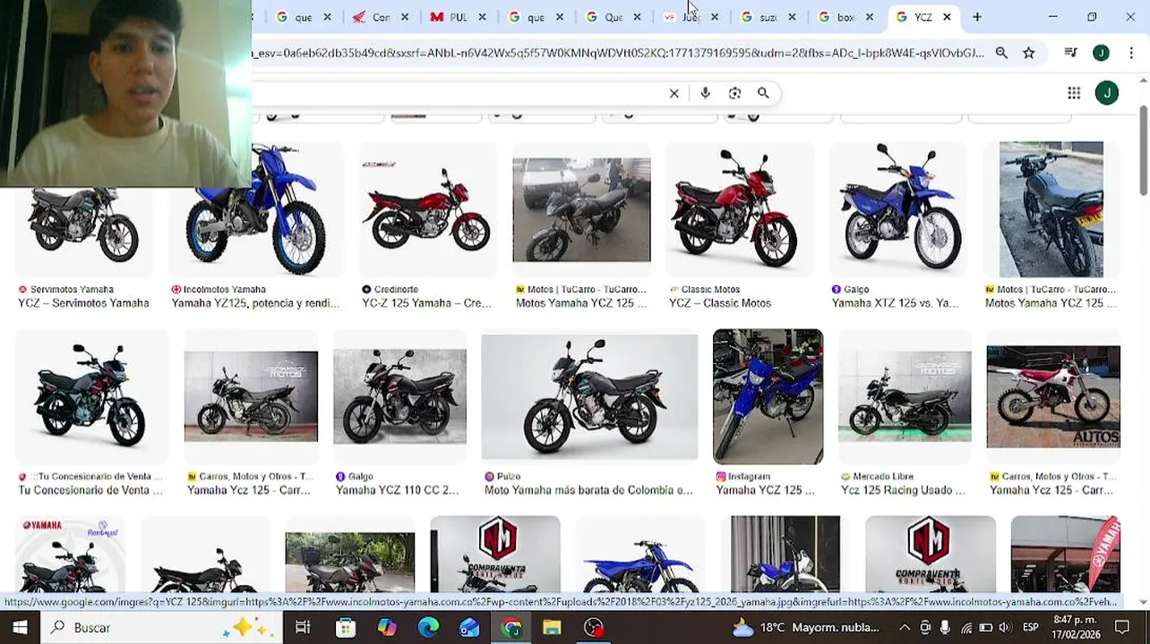Image resolution: width=1150 pixels, height=644 pixels.
Task: Open the Windows Start menu
Action: (x=20, y=627)
